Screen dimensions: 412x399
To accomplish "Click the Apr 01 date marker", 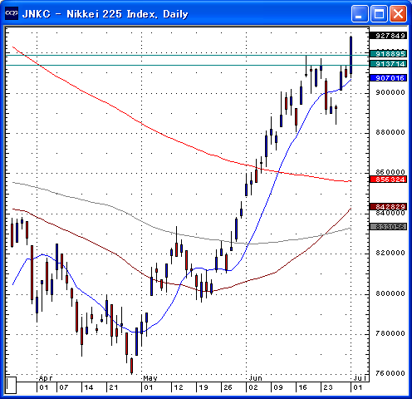I will [x=44, y=387].
